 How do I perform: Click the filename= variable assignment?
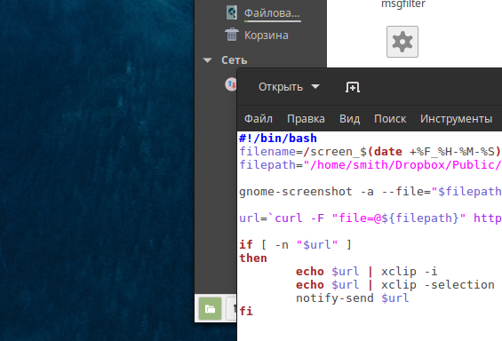click(x=271, y=151)
